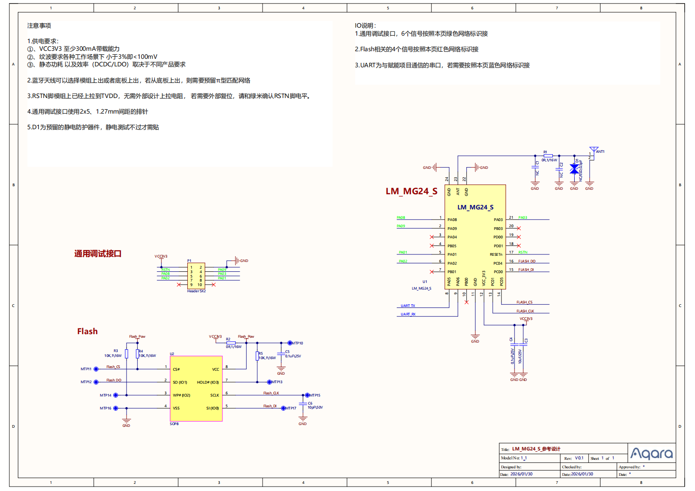Select test point MTP16 on VSS line

click(x=115, y=408)
